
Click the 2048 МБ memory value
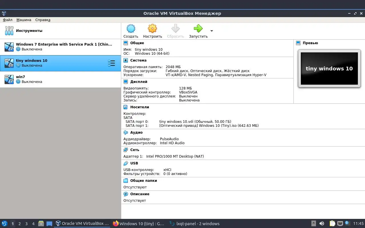[x=173, y=67]
